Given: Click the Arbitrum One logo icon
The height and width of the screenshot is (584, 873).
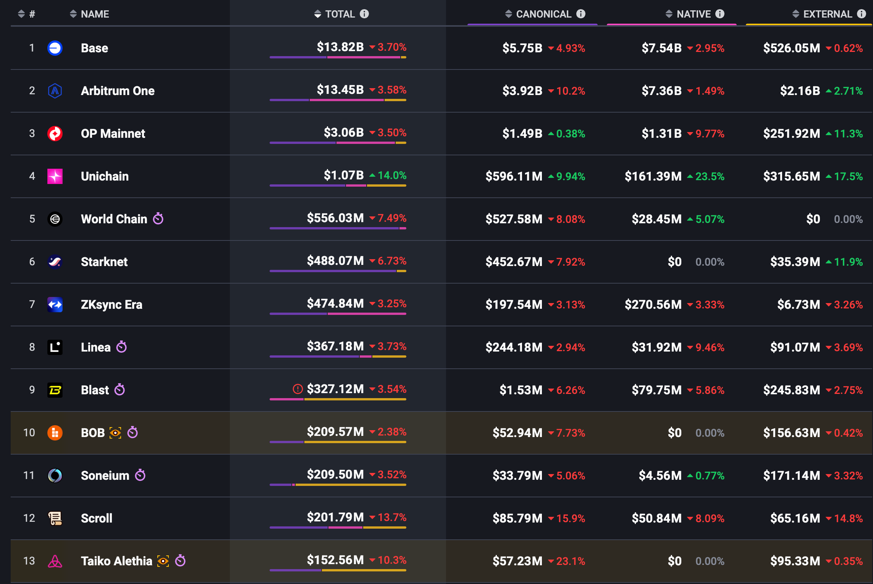Looking at the screenshot, I should point(55,91).
